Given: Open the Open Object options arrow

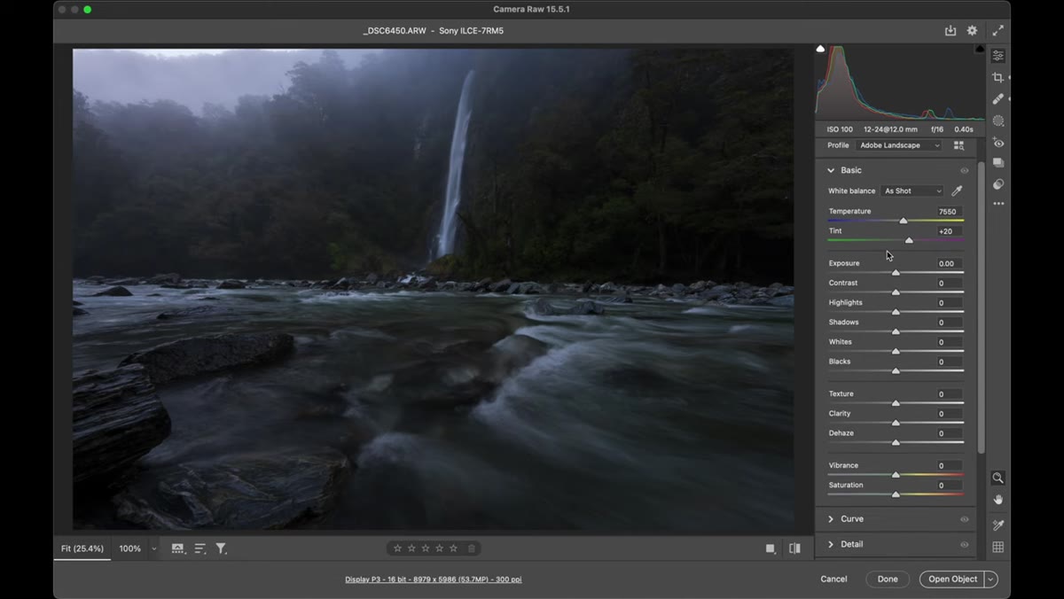Looking at the screenshot, I should click(991, 580).
